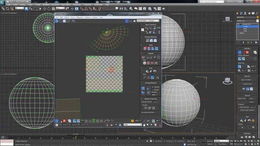Collapse the Selection rollout in command panel
The image size is (260, 146).
pyautogui.click(x=238, y=48)
